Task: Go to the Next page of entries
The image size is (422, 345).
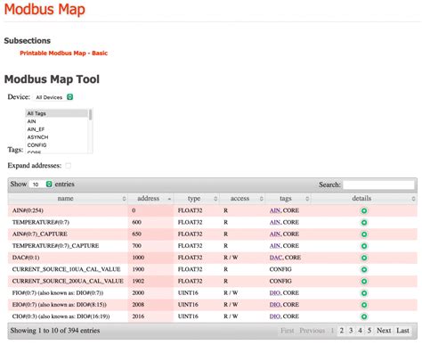Action: tap(384, 331)
